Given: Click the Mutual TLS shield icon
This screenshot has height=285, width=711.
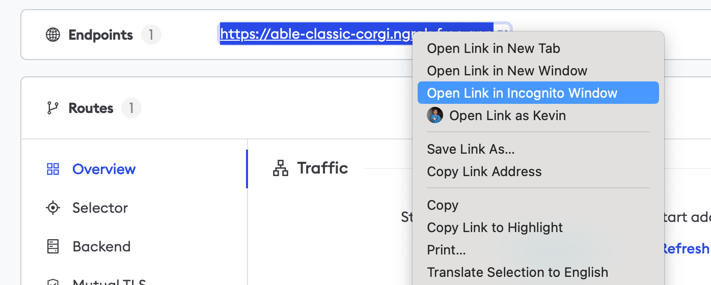Looking at the screenshot, I should (53, 281).
